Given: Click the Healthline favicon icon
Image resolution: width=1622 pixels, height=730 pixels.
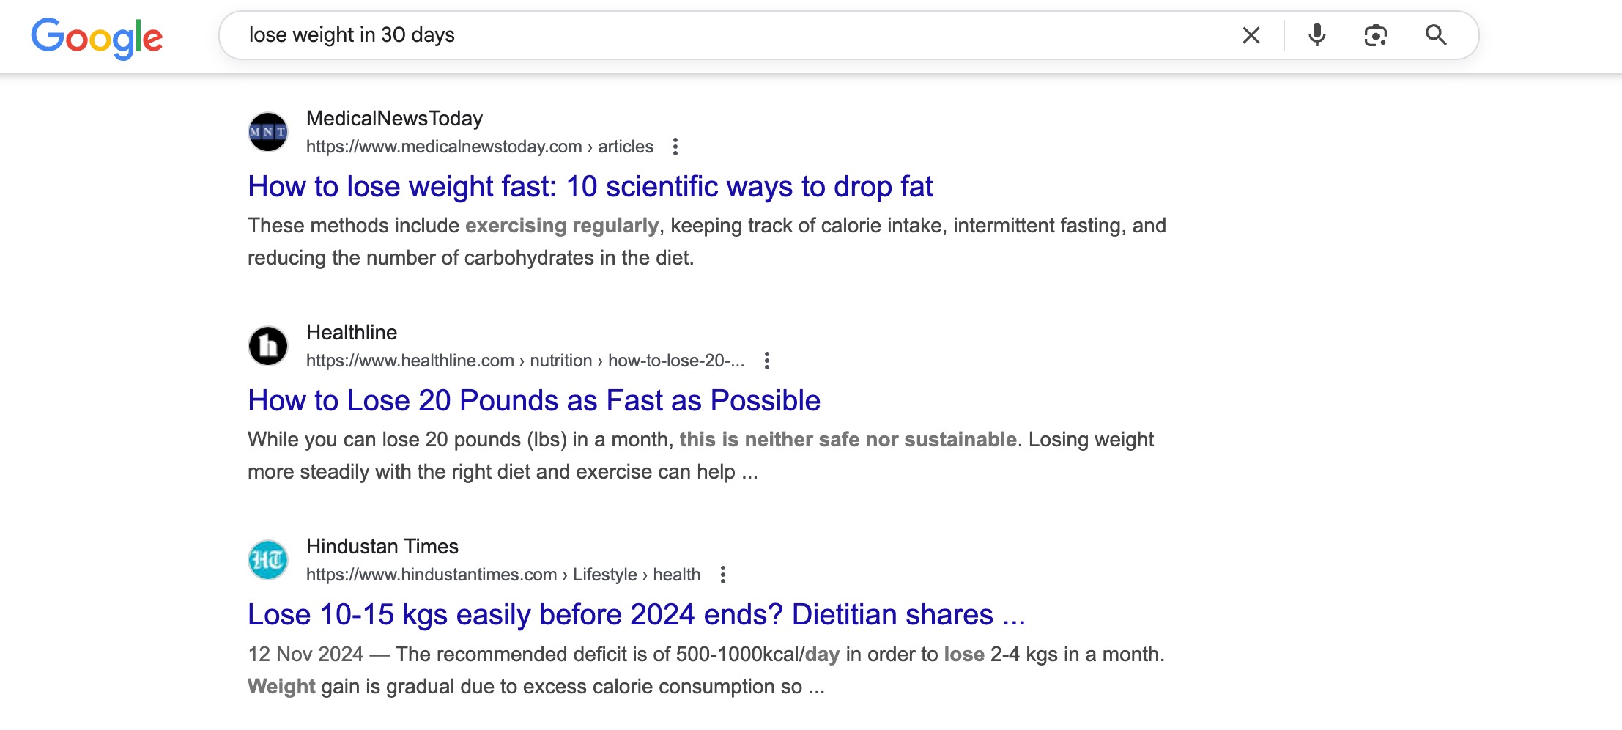Looking at the screenshot, I should click(x=268, y=346).
